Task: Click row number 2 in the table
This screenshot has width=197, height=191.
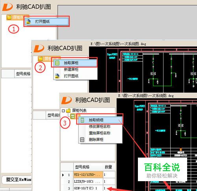Action: coord(69,182)
